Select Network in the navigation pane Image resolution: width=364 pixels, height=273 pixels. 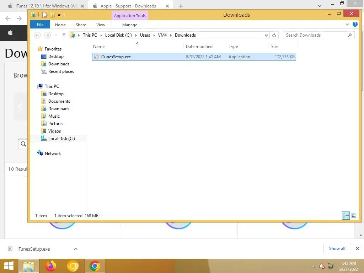pyautogui.click(x=53, y=154)
